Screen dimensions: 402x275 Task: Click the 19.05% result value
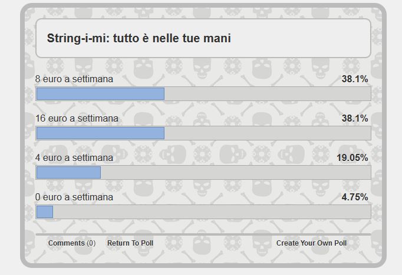(x=352, y=157)
